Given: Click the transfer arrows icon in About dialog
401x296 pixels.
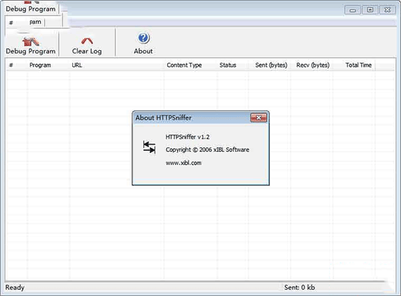Looking at the screenshot, I should pyautogui.click(x=149, y=147).
